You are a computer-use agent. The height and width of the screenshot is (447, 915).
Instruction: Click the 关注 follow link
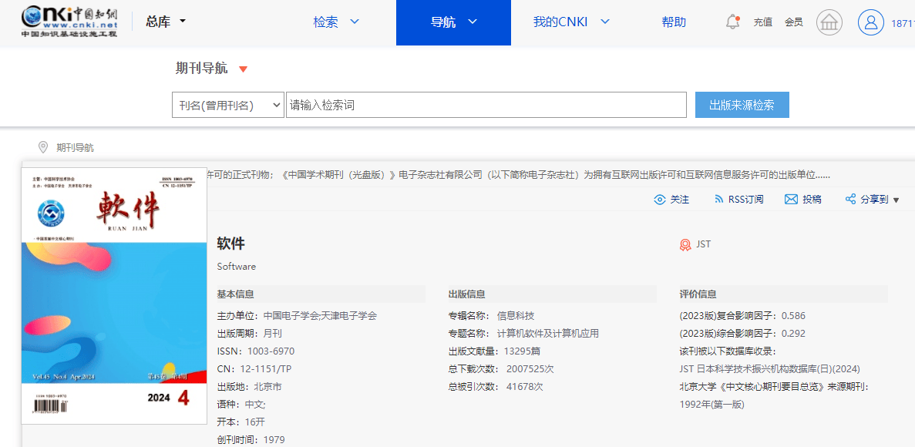pyautogui.click(x=680, y=200)
